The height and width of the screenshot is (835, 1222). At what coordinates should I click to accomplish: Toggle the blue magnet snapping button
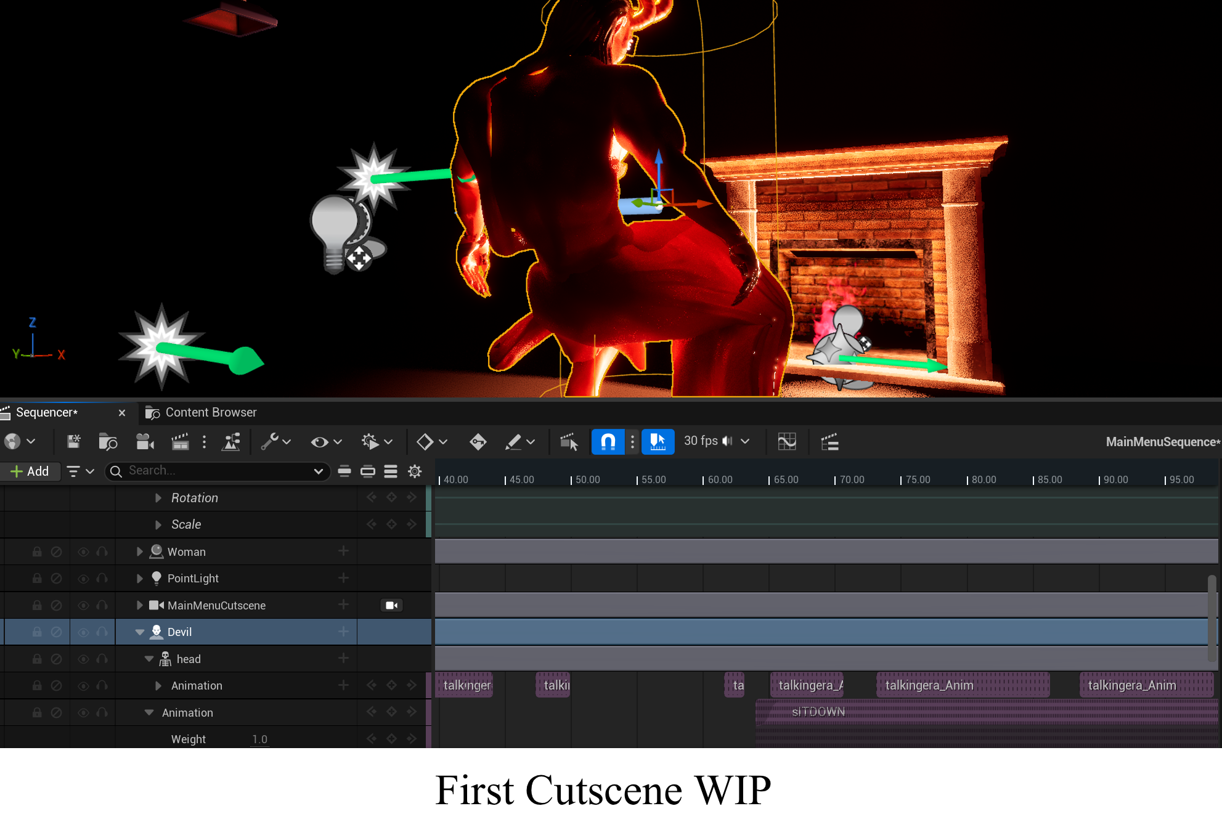(x=608, y=441)
